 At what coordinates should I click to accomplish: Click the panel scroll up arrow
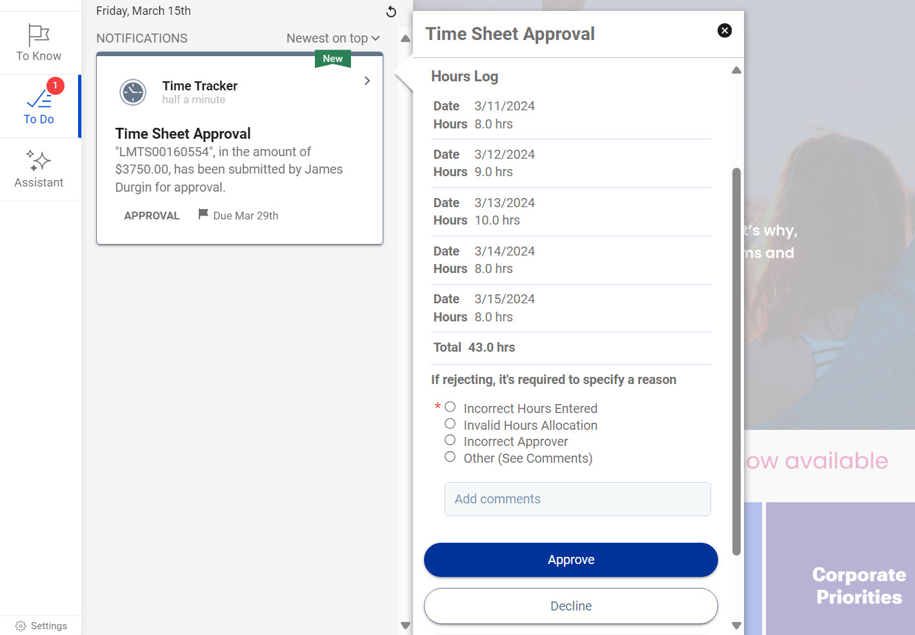[736, 70]
